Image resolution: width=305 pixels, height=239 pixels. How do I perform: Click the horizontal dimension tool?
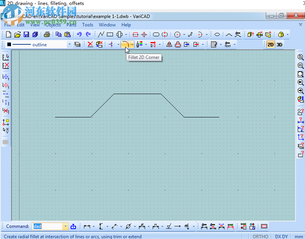(x=87, y=226)
